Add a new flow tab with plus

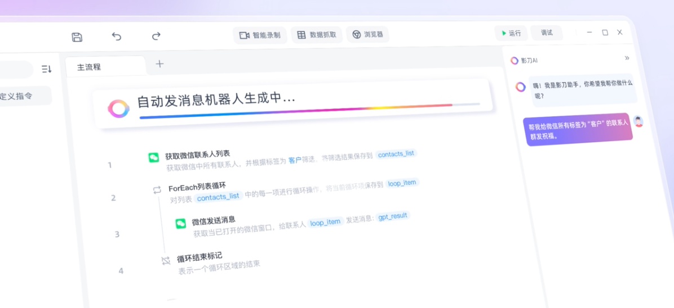[x=159, y=64]
